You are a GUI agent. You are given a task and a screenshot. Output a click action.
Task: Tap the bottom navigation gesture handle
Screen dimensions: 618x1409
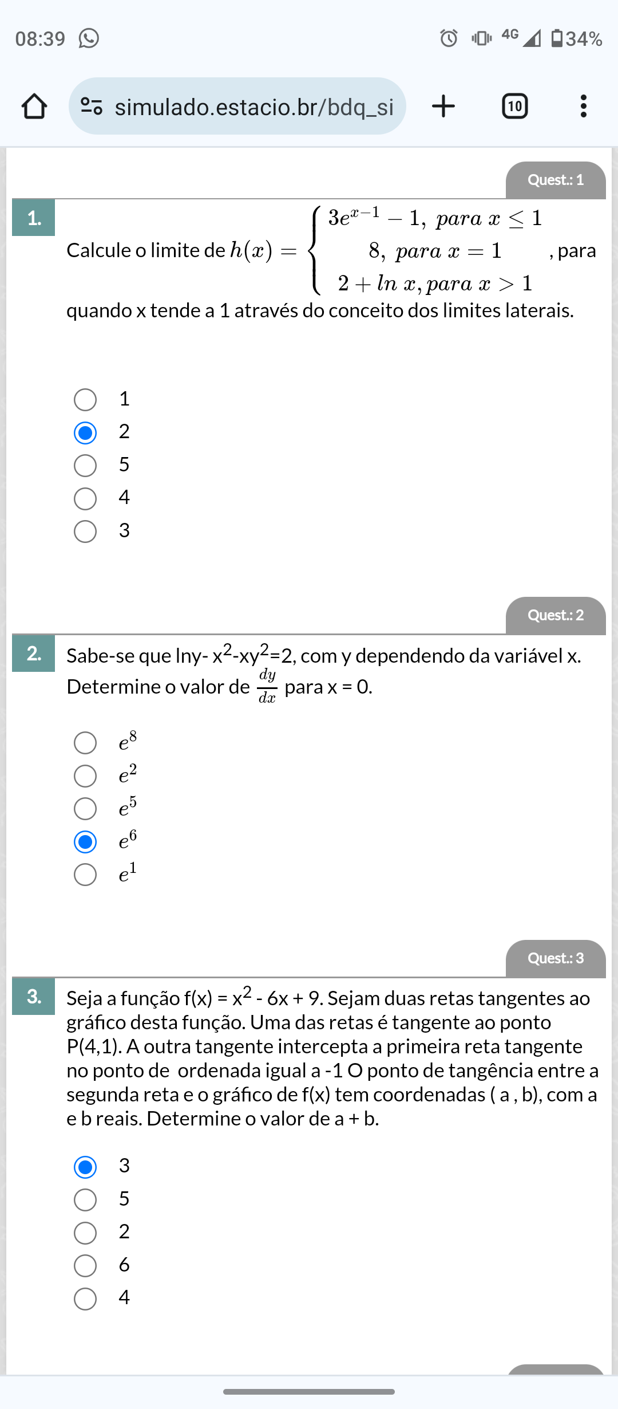(x=309, y=1392)
